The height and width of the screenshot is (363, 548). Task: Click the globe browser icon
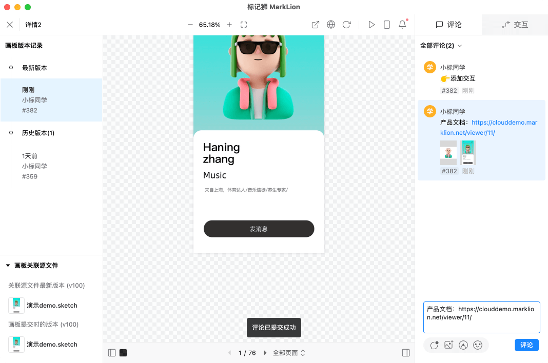point(331,25)
